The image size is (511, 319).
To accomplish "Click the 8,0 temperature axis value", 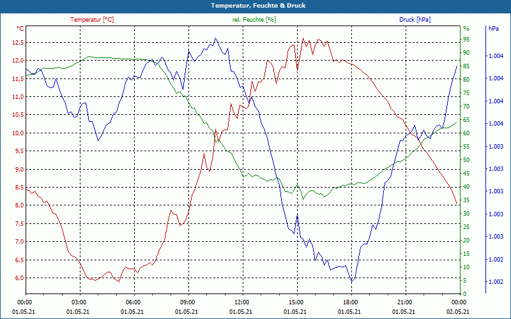I will pyautogui.click(x=19, y=205).
